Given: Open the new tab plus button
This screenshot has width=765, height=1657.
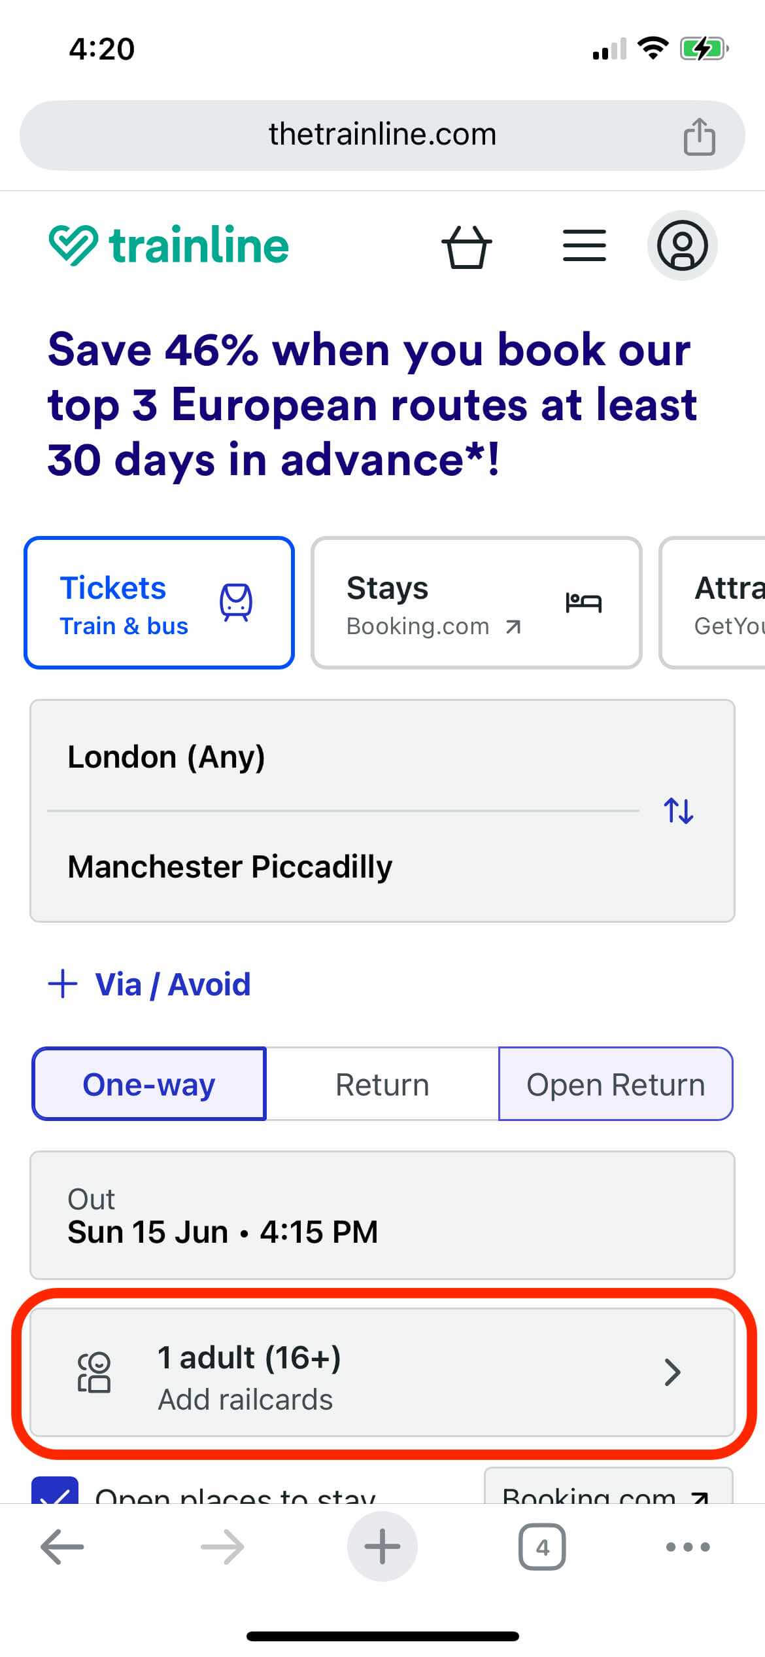Looking at the screenshot, I should click(x=382, y=1547).
